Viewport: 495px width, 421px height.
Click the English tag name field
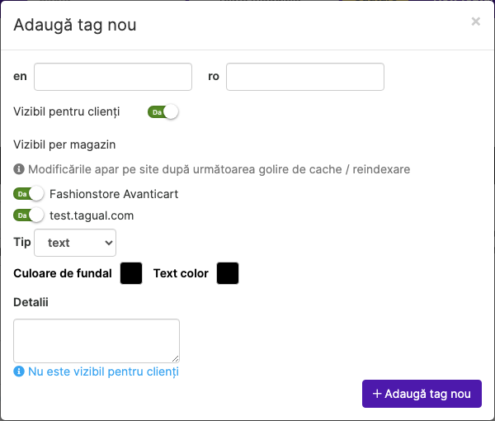tap(113, 77)
